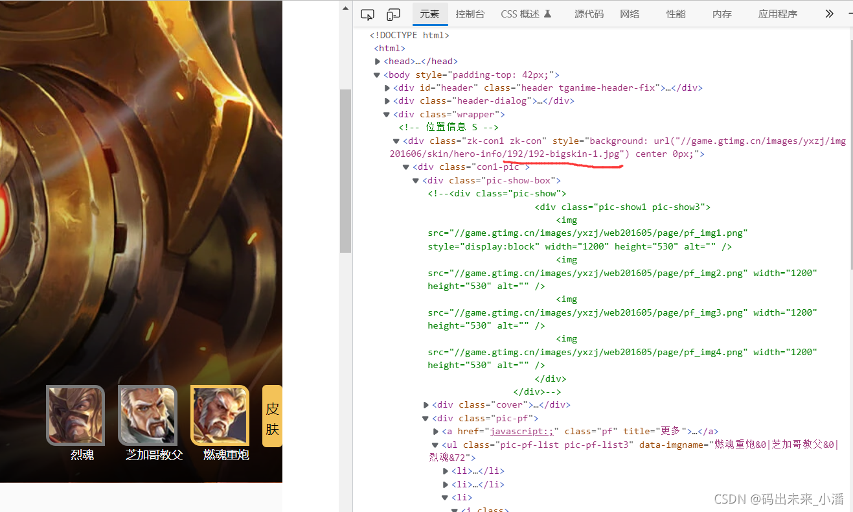Switch to the 控制台 tab
The width and height of the screenshot is (853, 512).
(x=470, y=14)
